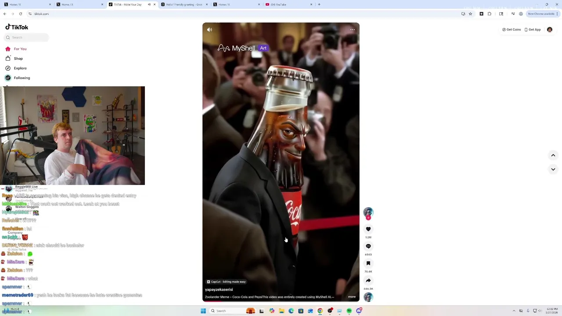Open Spotify from the taskbar
The image size is (562, 316).
(349, 311)
